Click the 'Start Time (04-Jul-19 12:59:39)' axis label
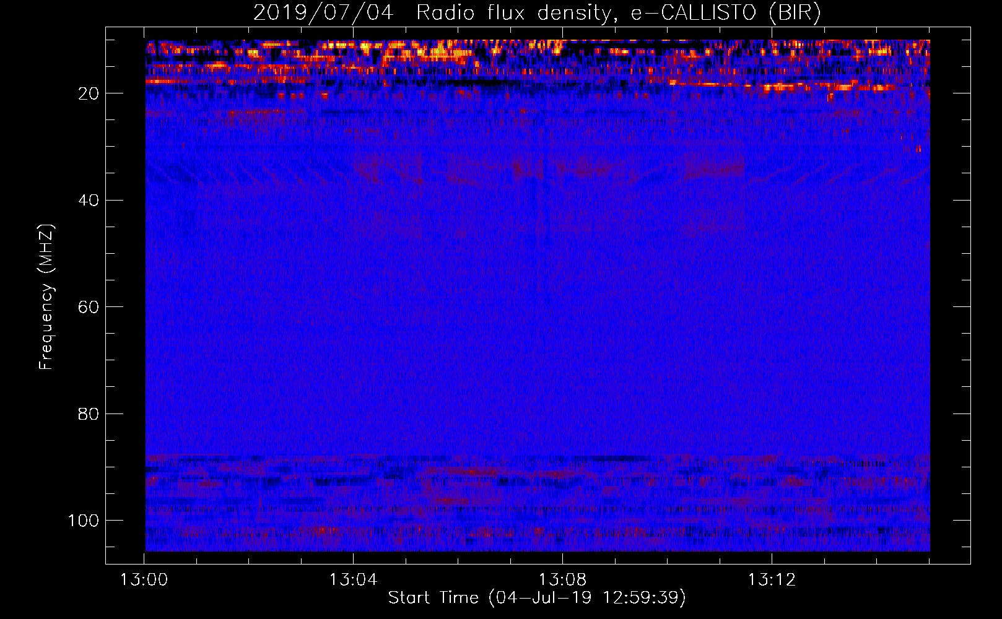Screen dimensions: 1002x619 click(537, 598)
